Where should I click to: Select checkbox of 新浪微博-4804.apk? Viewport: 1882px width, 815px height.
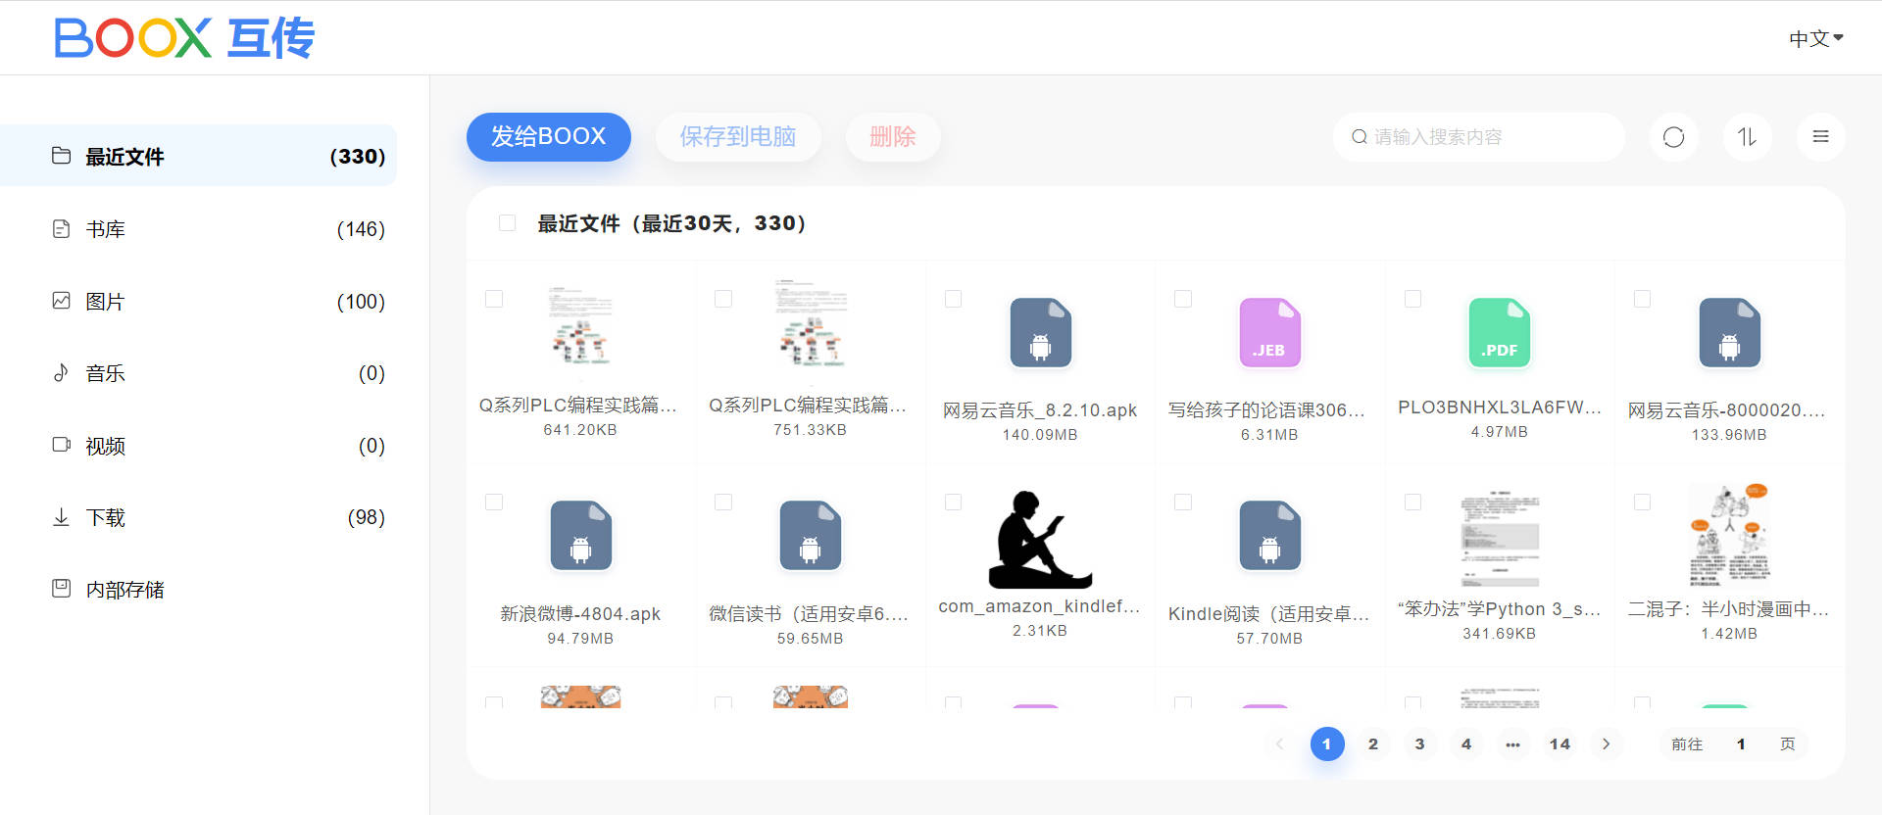pyautogui.click(x=494, y=502)
